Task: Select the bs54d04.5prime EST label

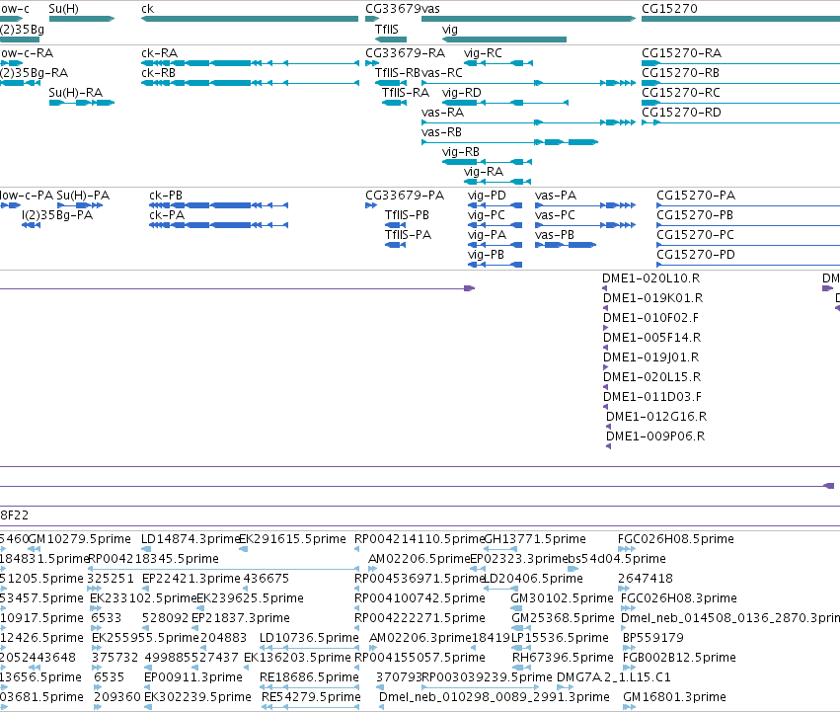Action: (x=617, y=559)
